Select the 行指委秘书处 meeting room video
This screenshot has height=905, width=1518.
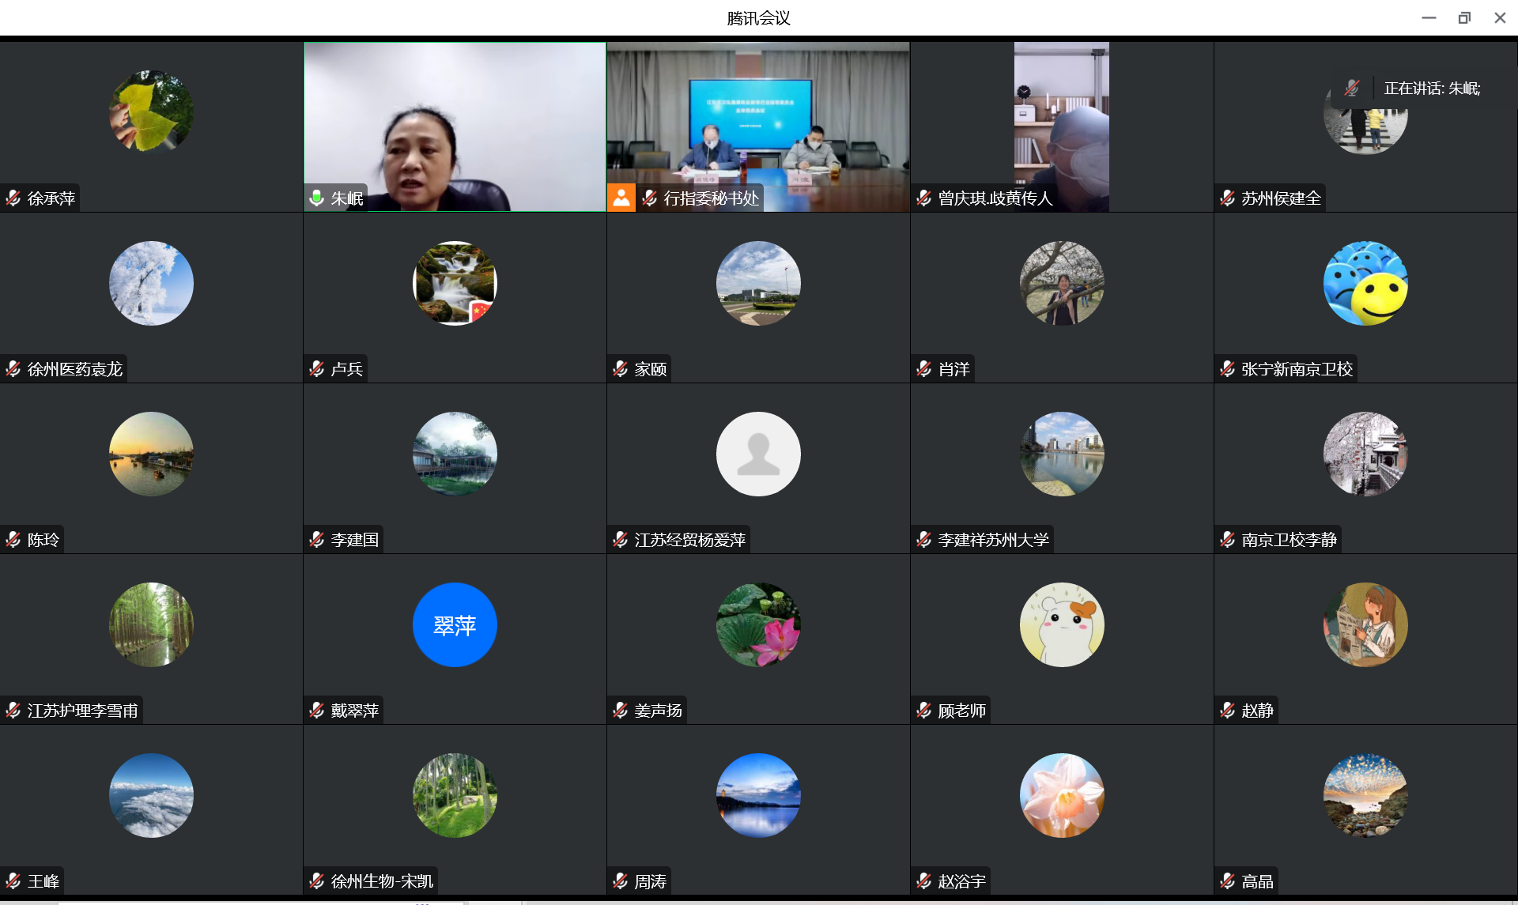tap(758, 126)
